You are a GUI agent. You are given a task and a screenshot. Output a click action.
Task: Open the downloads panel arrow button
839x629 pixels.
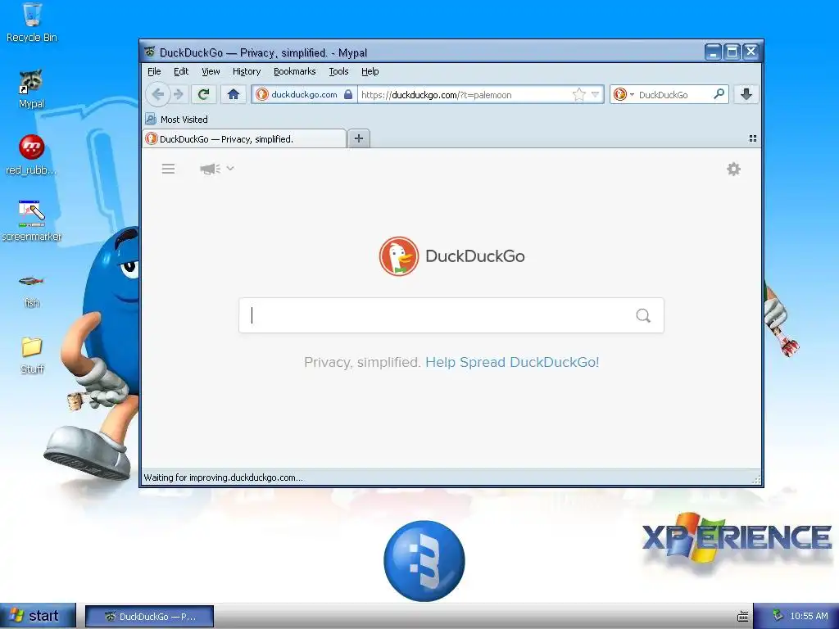(x=746, y=95)
